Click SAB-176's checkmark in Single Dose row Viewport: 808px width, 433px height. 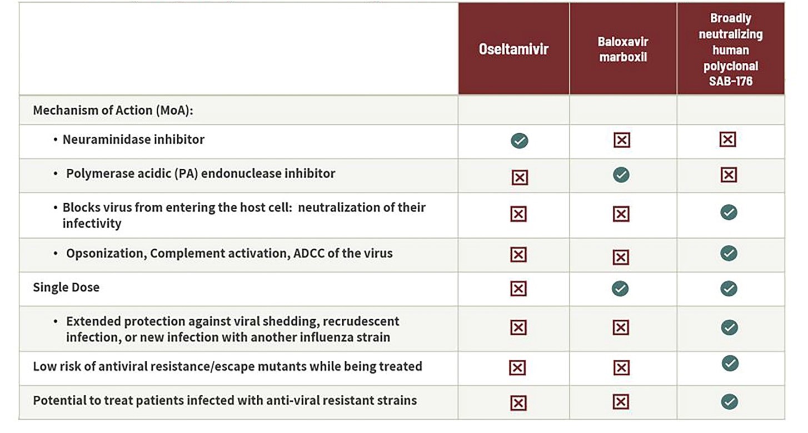point(729,289)
